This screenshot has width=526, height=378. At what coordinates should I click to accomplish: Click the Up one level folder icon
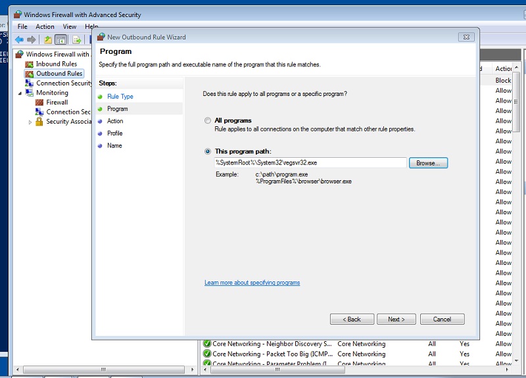(x=48, y=40)
